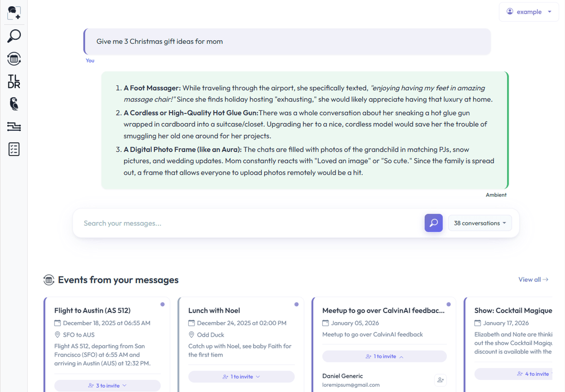Open the TL;DR summaries icon
The image size is (565, 392).
tap(14, 81)
